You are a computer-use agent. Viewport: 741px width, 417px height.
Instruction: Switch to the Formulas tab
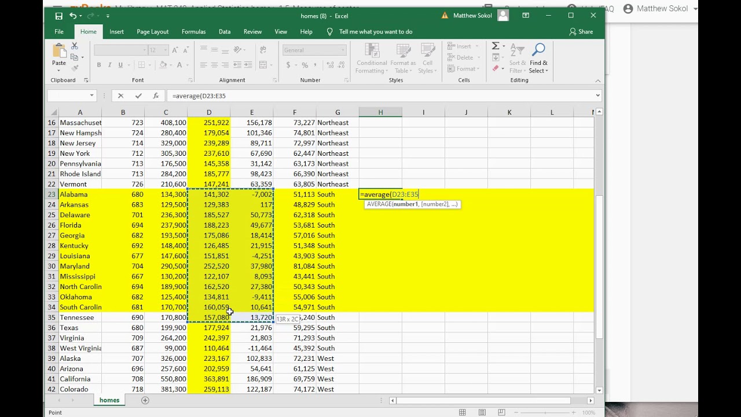(193, 32)
